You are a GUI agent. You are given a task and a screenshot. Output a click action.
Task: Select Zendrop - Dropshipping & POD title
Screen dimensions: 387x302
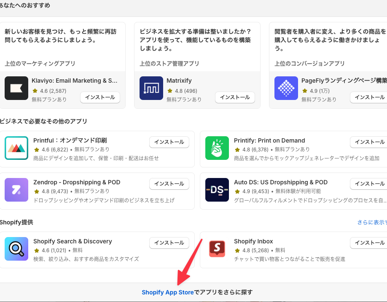[x=77, y=182]
